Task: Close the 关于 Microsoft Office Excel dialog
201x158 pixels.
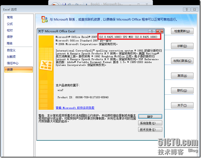Action: pyautogui.click(x=160, y=31)
